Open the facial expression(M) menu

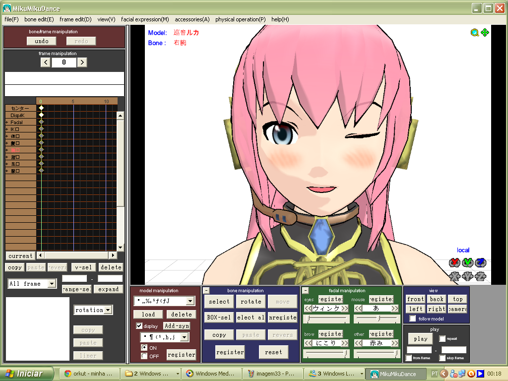coord(145,19)
